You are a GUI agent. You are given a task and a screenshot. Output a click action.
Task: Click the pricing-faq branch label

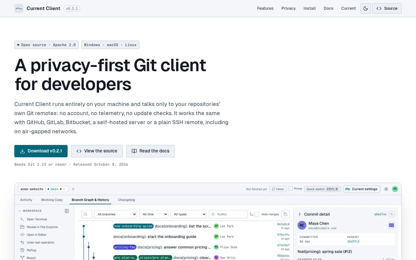point(125,247)
